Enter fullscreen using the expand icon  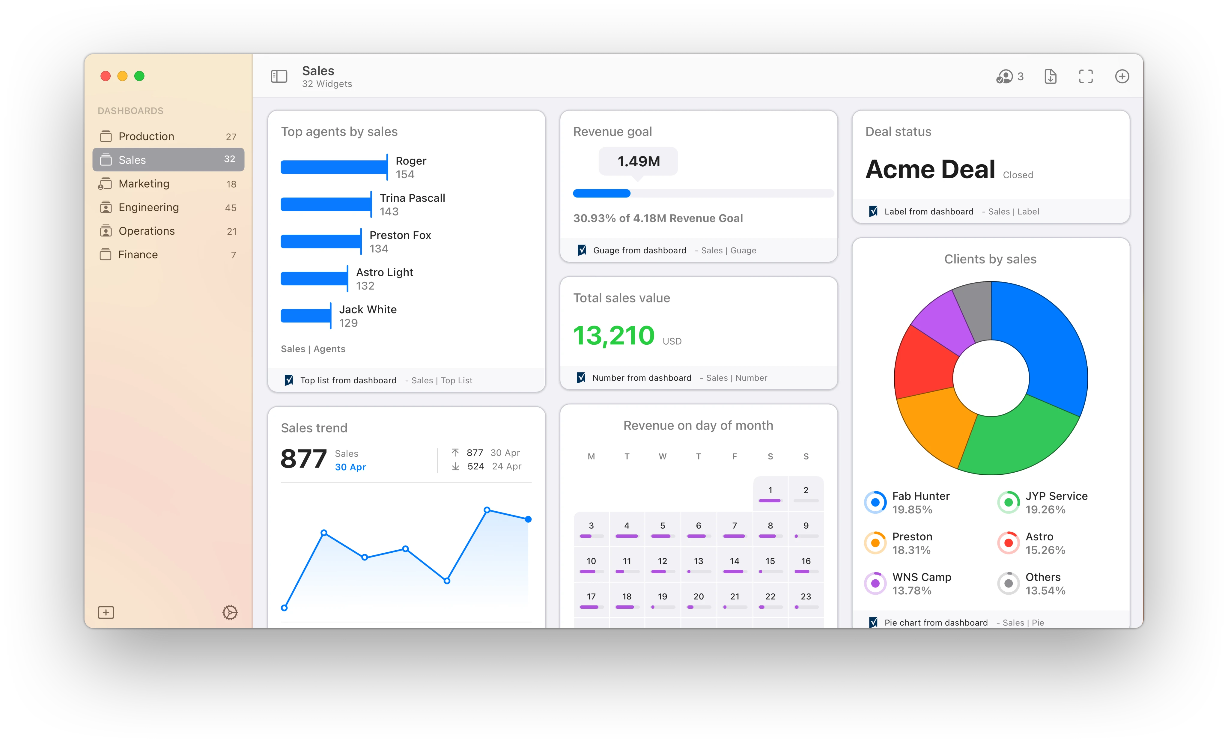(x=1086, y=76)
